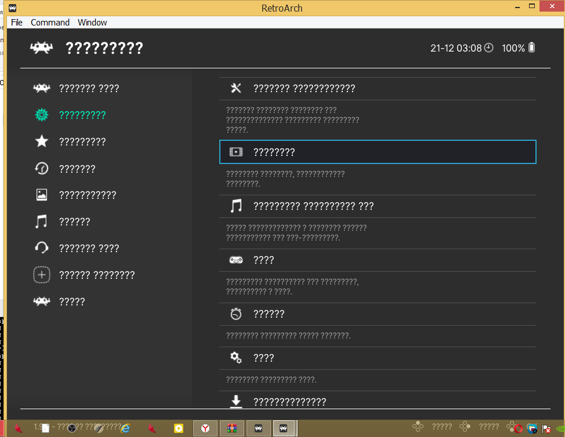
Task: Open row labelled next to the stopwatch icon
Action: click(378, 314)
